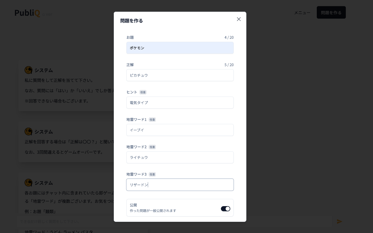Image resolution: width=373 pixels, height=233 pixels.
Task: Click the 問題を作る header button
Action: coord(331,13)
